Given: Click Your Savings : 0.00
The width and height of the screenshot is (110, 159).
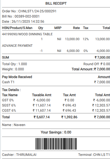Looking at the screenshot, I should point(56,132).
